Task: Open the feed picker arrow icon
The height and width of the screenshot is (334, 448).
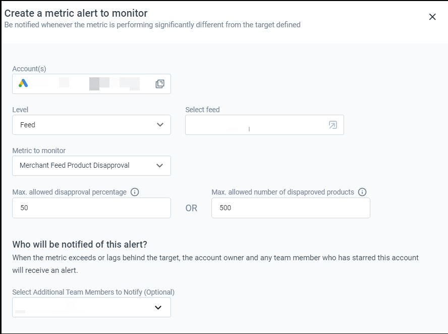Action: pos(333,125)
